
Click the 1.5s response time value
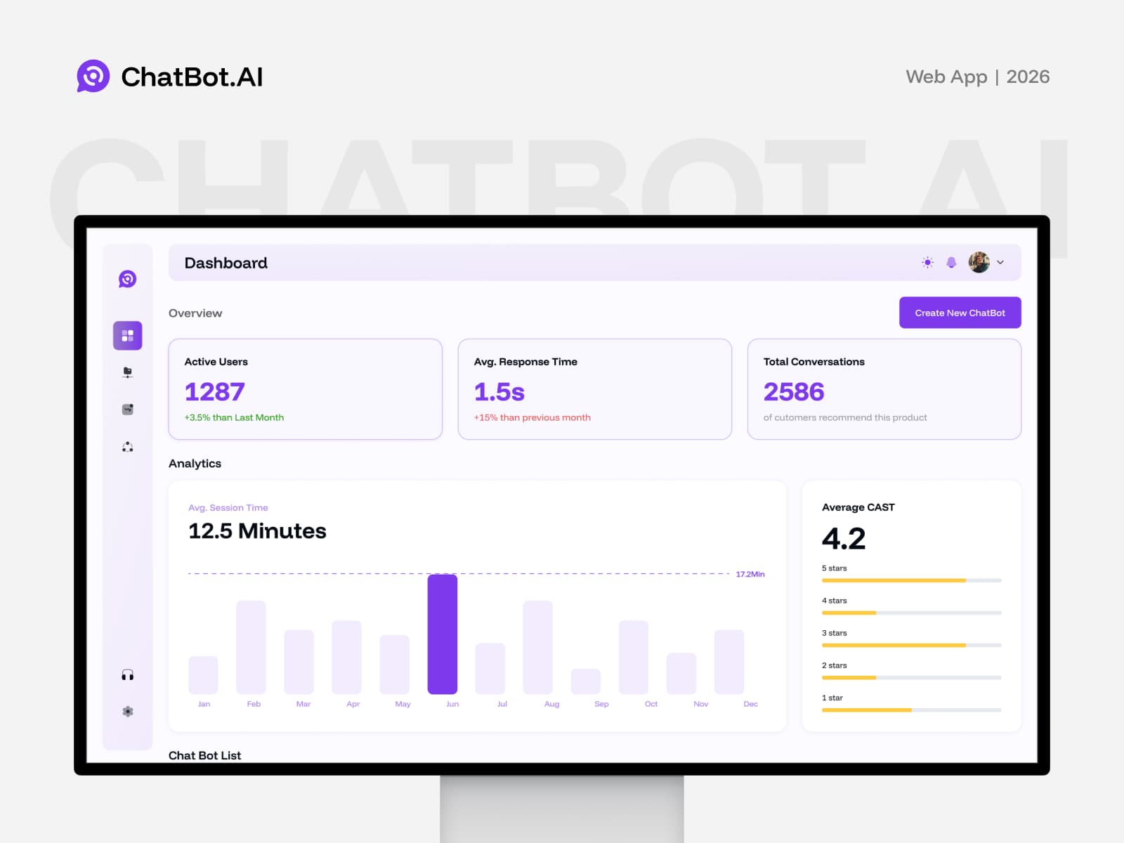point(499,391)
